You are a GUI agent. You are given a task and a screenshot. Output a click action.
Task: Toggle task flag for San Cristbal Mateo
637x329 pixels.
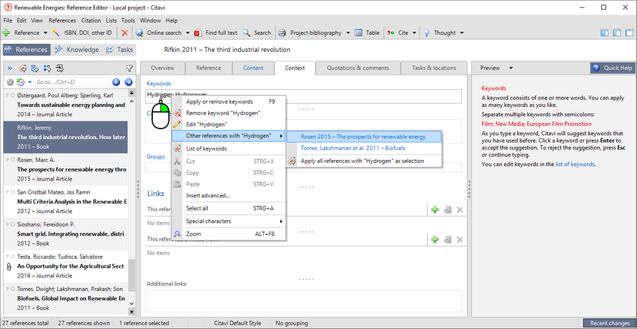pyautogui.click(x=8, y=192)
